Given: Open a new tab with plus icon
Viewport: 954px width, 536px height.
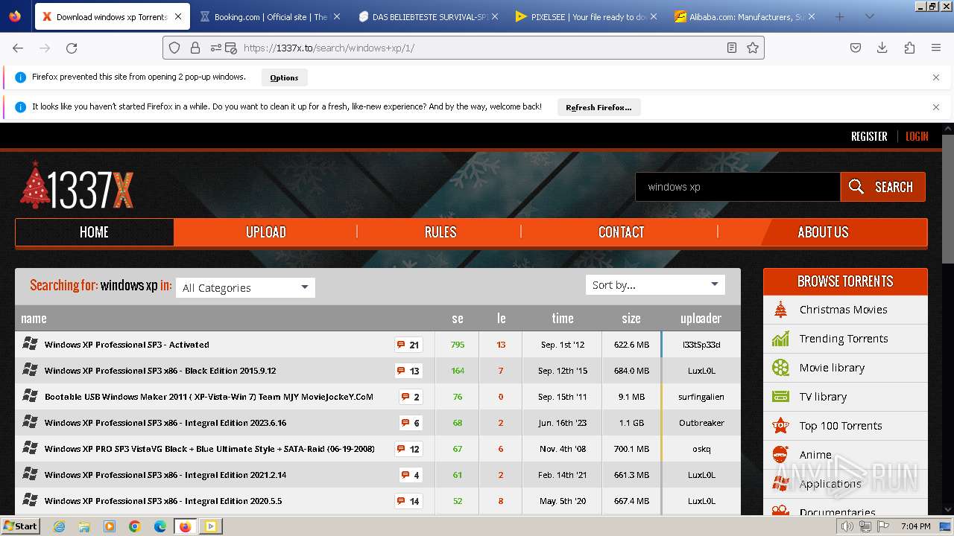Looking at the screenshot, I should pyautogui.click(x=839, y=16).
